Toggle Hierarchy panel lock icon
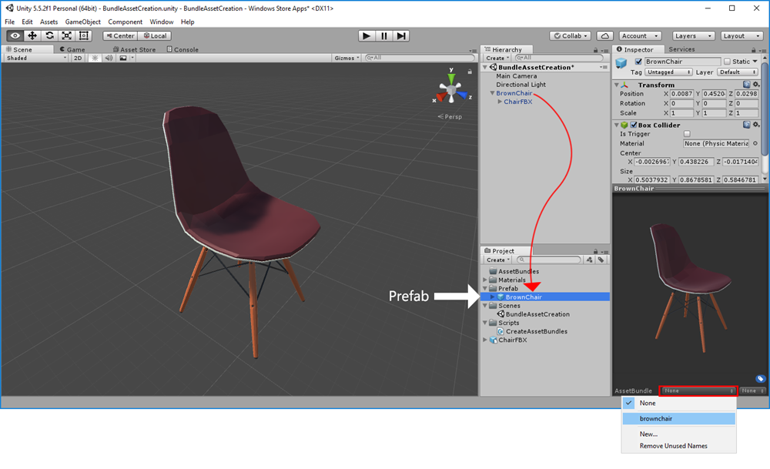The image size is (770, 469). coord(596,50)
